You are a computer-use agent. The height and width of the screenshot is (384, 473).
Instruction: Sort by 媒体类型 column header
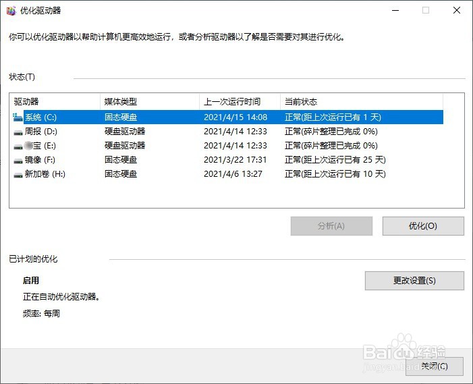point(150,102)
